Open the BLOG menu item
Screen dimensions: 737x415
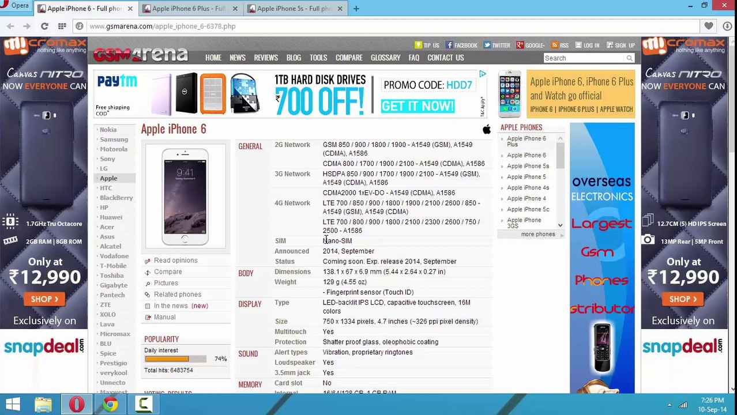[x=294, y=58]
